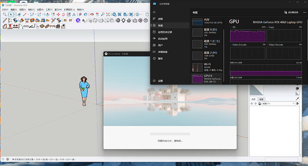308x166 pixels.
Task: Open 应用历史记录 page in Task Manager
Action: pos(170,32)
